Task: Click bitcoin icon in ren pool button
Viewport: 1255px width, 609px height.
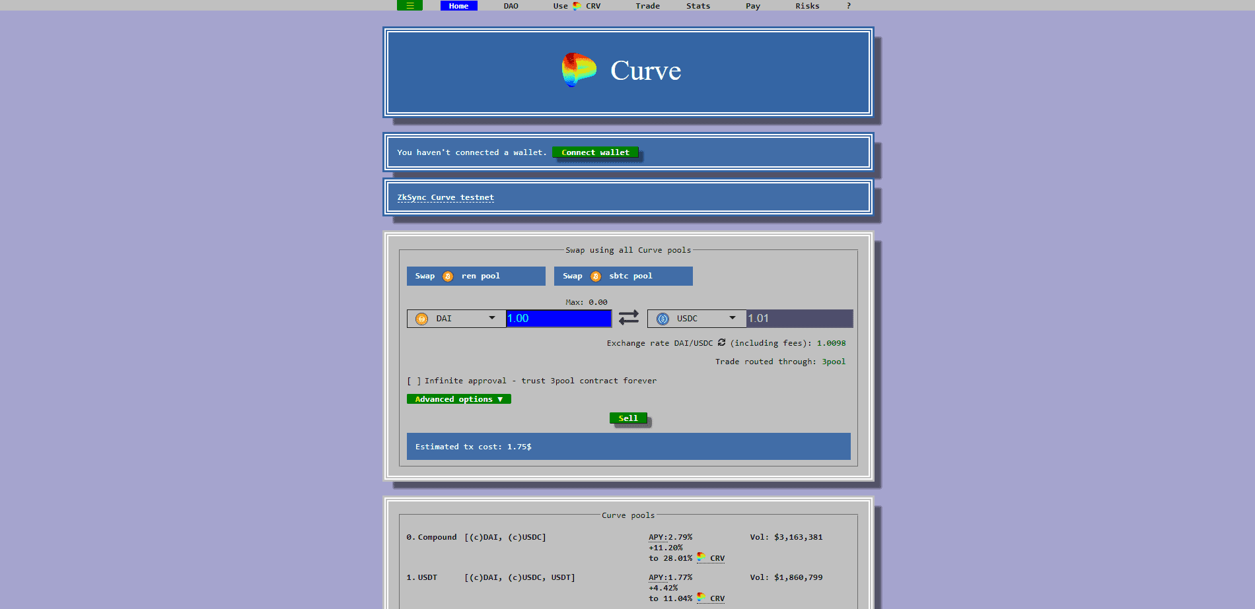Action: [448, 276]
